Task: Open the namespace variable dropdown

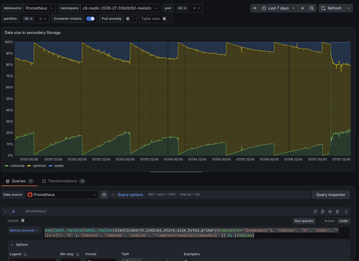Action: tap(120, 8)
